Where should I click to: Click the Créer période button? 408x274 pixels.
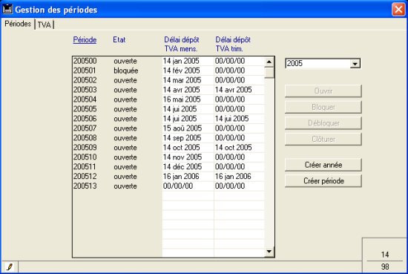[x=323, y=180]
